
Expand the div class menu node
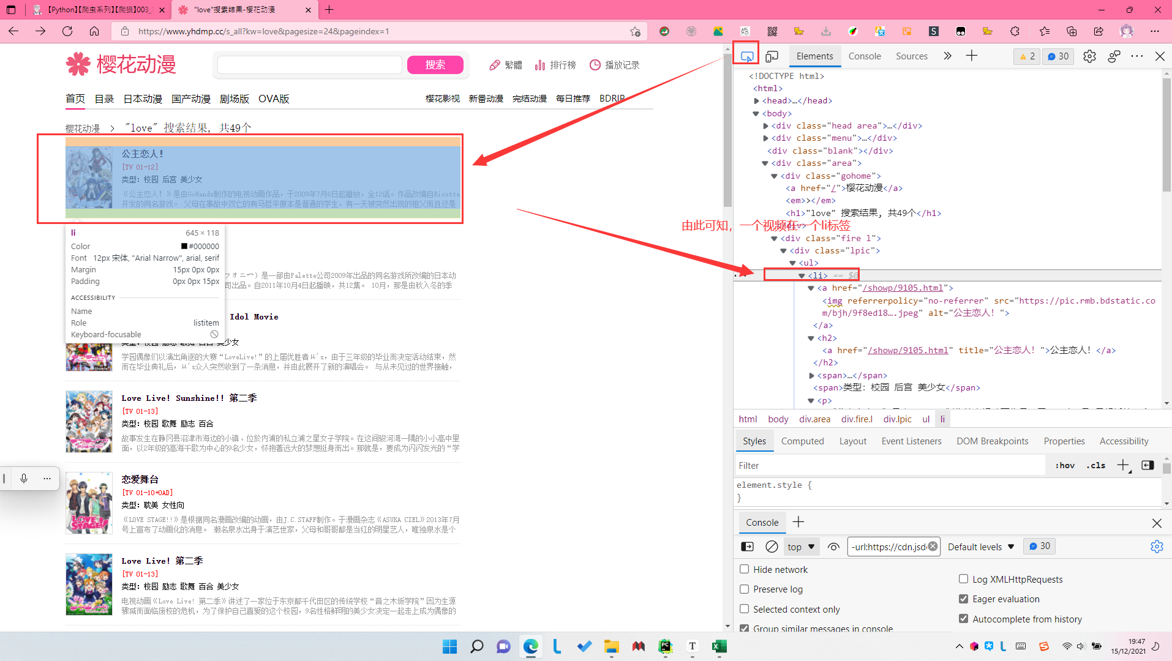click(765, 138)
